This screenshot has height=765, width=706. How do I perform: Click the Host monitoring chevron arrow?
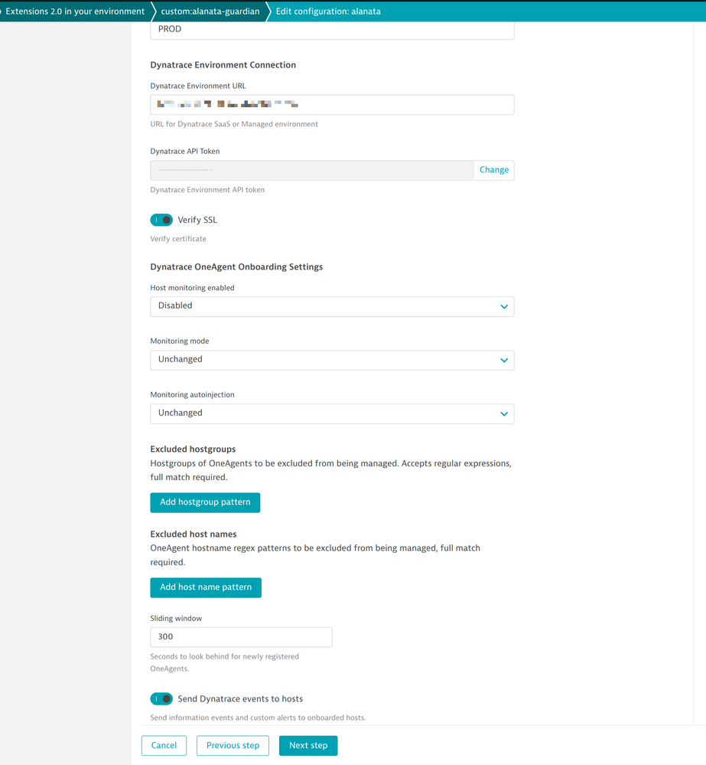pos(504,307)
